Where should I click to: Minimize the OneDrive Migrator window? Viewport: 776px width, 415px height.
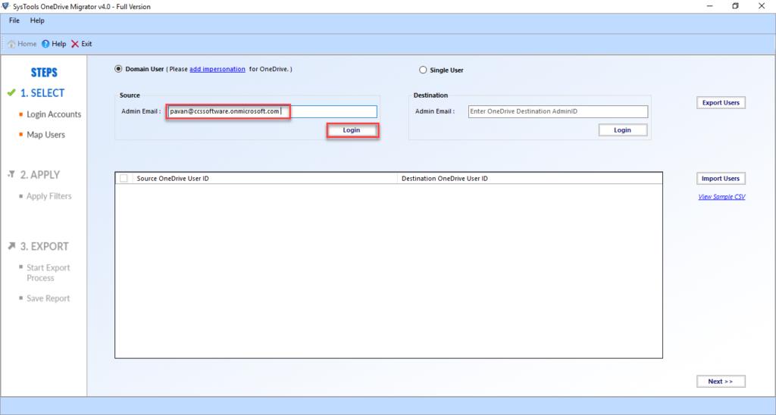tap(710, 6)
